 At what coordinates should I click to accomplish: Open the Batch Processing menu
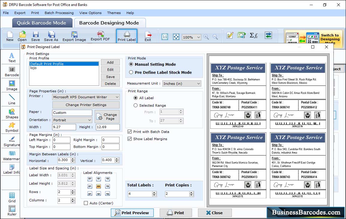[x=59, y=13]
